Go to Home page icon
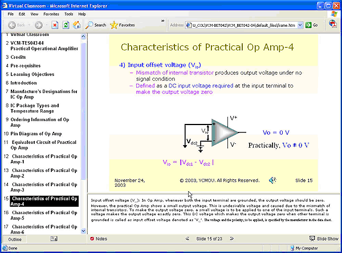This screenshot has height=253, width=342. [76, 25]
